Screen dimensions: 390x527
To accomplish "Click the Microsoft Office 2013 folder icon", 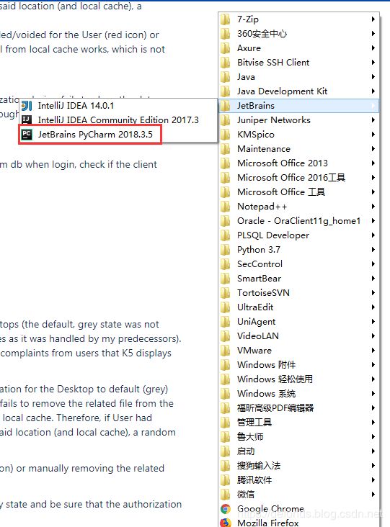I will click(225, 163).
